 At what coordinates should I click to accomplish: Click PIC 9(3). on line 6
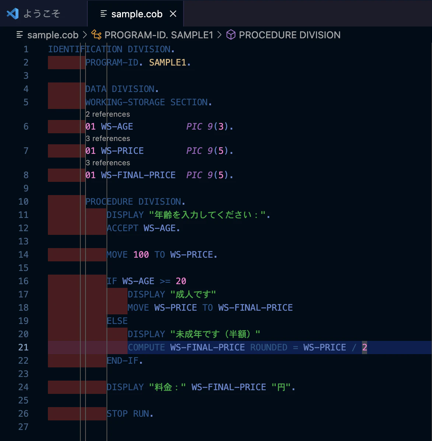tap(210, 127)
